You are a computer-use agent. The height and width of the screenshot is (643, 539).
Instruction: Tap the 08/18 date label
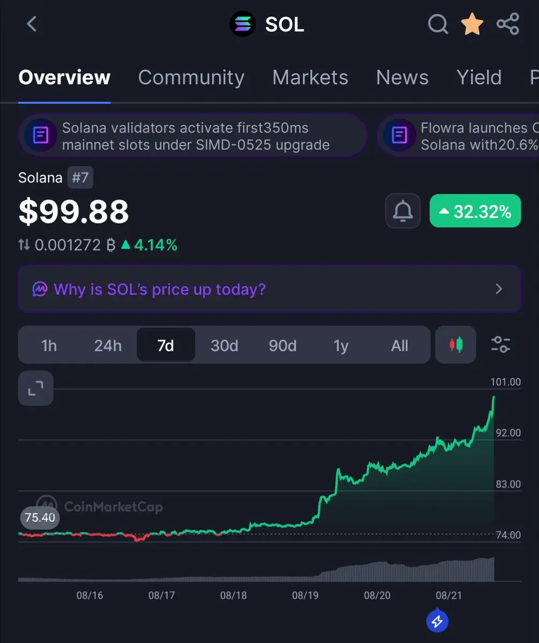coord(233,595)
